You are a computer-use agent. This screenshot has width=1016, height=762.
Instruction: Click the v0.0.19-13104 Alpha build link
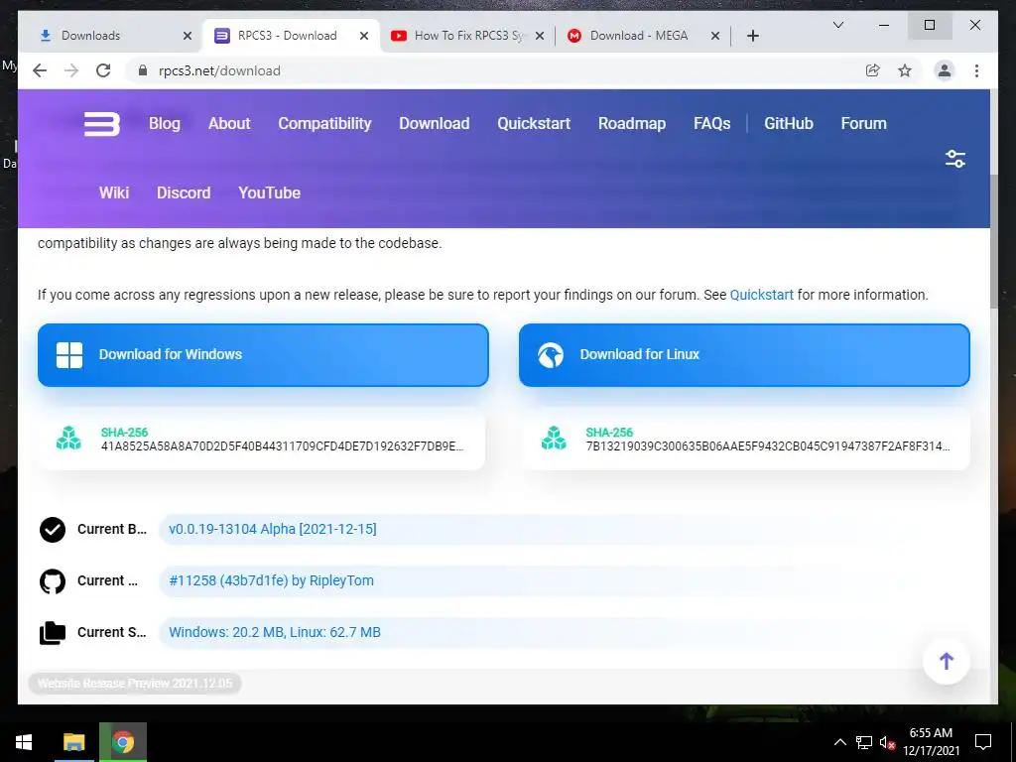click(273, 530)
